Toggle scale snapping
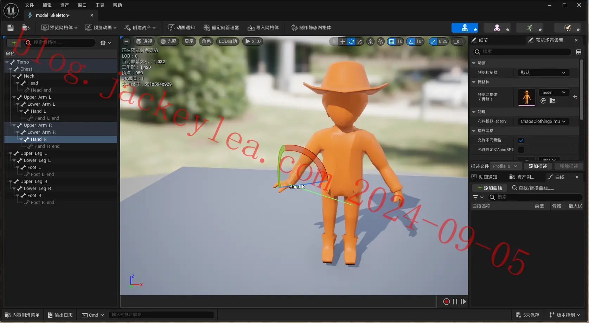 [433, 41]
